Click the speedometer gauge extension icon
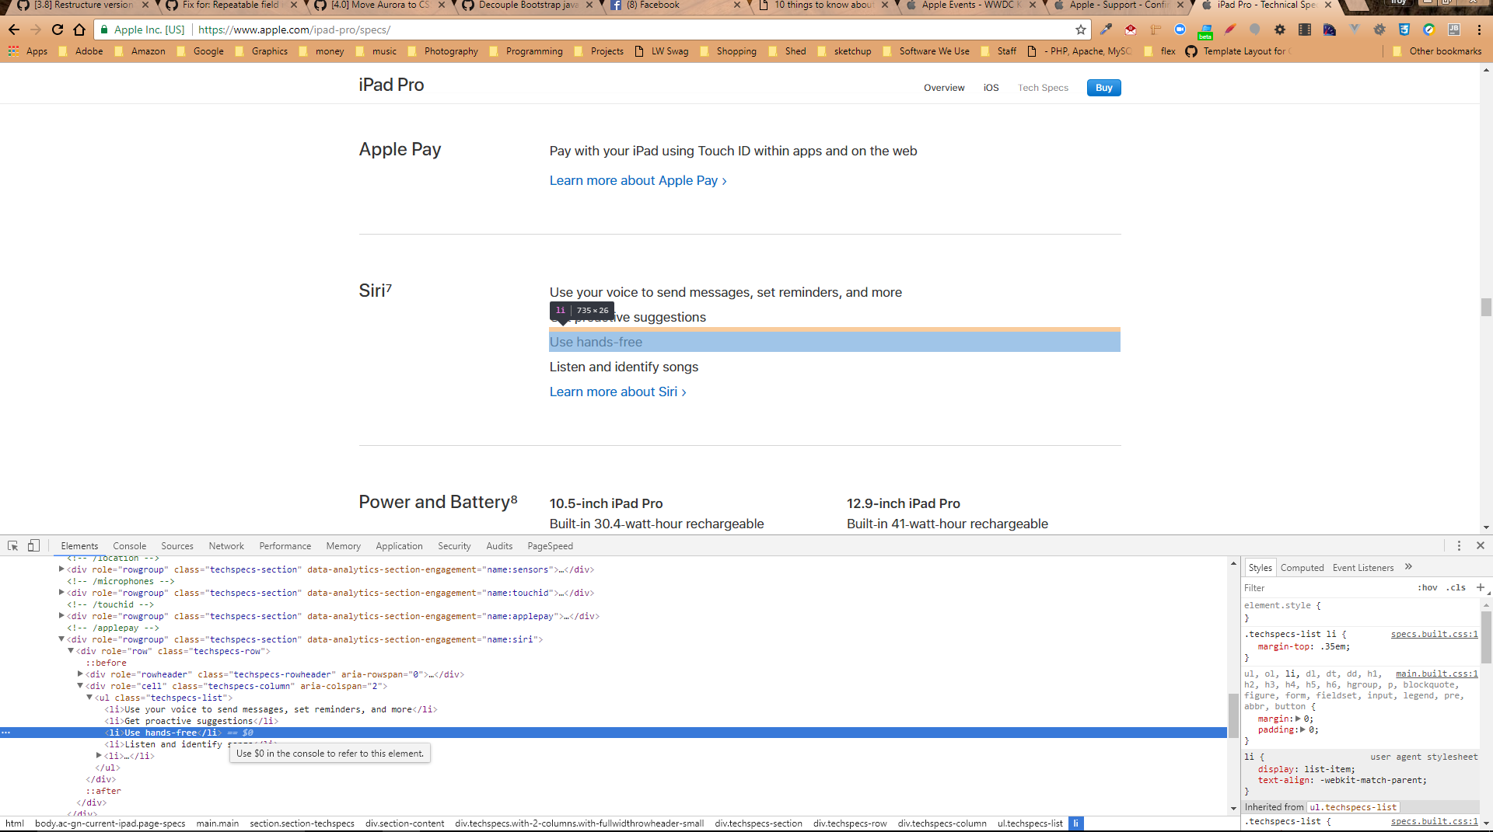The width and height of the screenshot is (1493, 832). tap(1330, 30)
